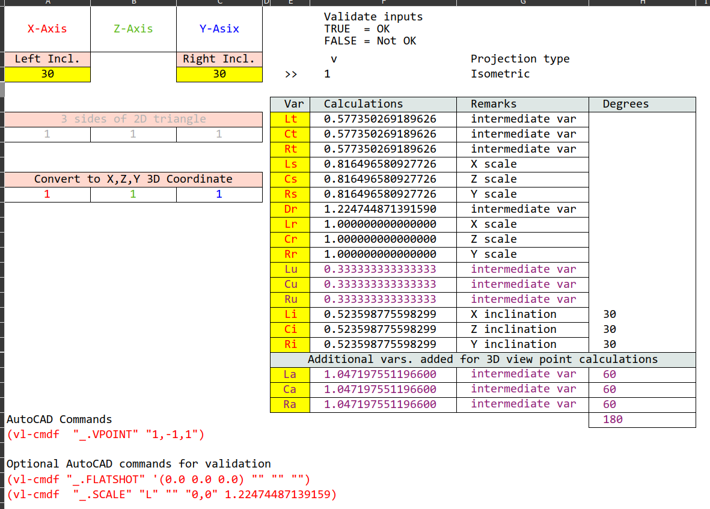This screenshot has height=509, width=710.
Task: Click the Z-Axis header cell
Action: point(133,29)
